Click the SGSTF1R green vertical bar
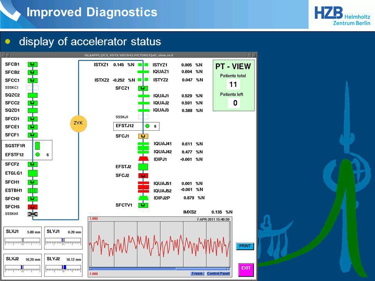 coord(37,146)
